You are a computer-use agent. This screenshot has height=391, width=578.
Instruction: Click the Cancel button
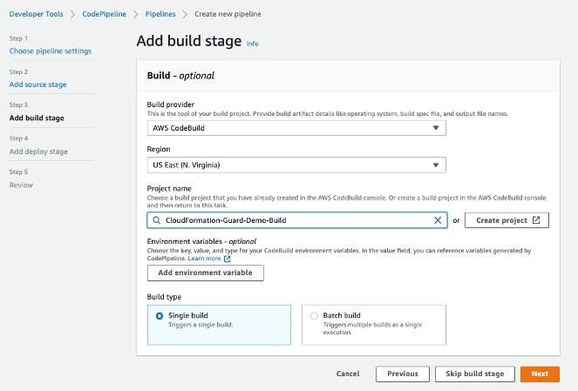pyautogui.click(x=348, y=374)
